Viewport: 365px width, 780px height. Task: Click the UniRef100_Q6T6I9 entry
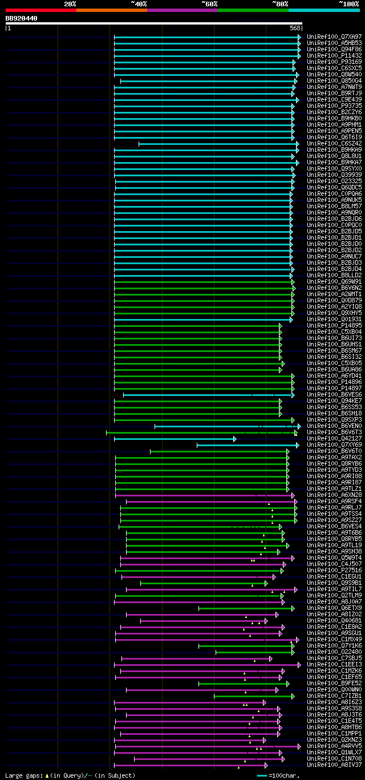pos(334,137)
